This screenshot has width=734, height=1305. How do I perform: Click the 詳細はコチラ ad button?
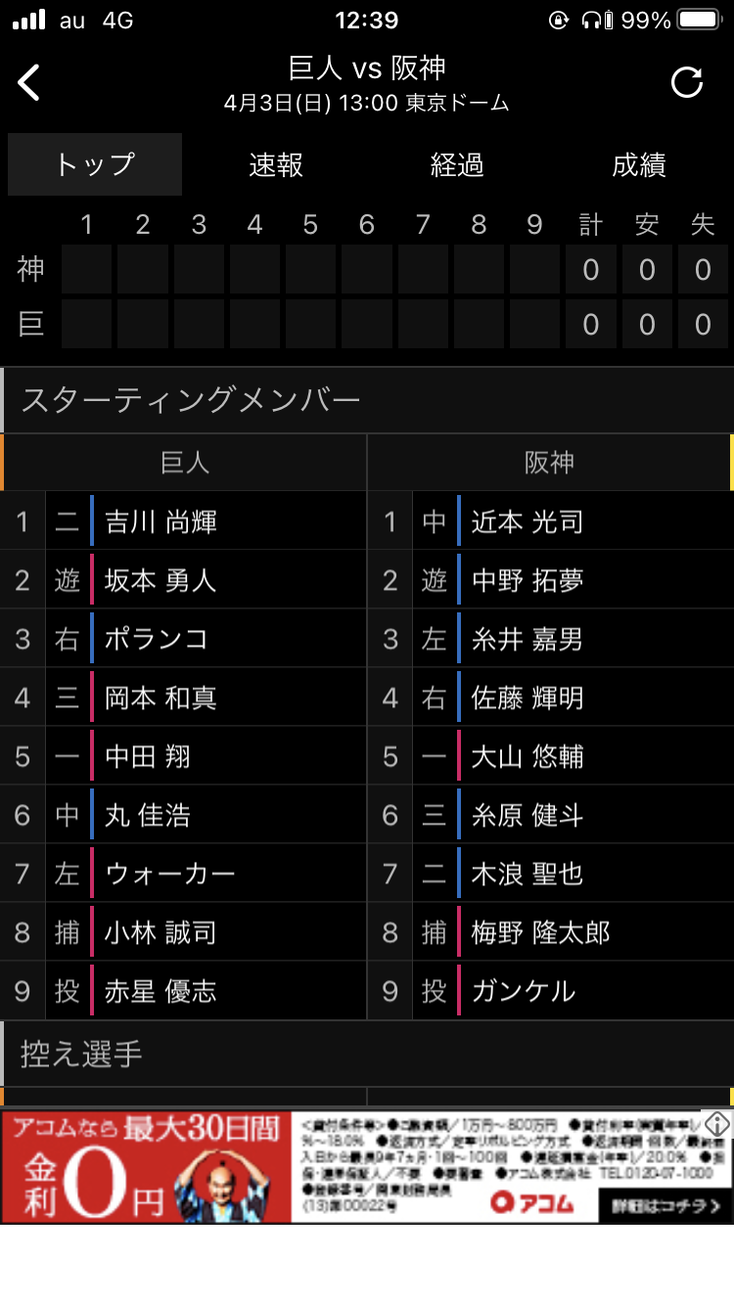[665, 1205]
